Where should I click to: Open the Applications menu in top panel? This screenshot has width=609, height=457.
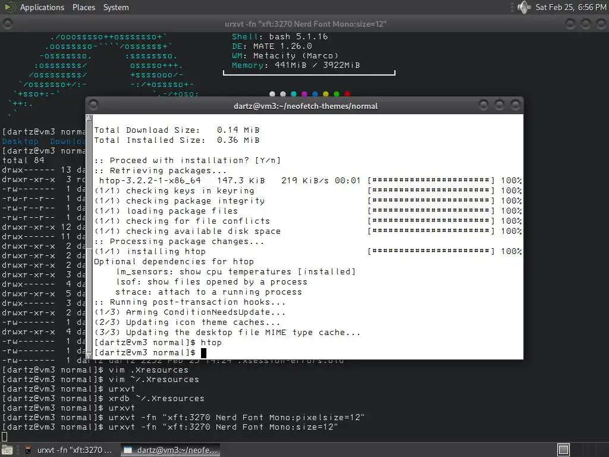(x=42, y=7)
